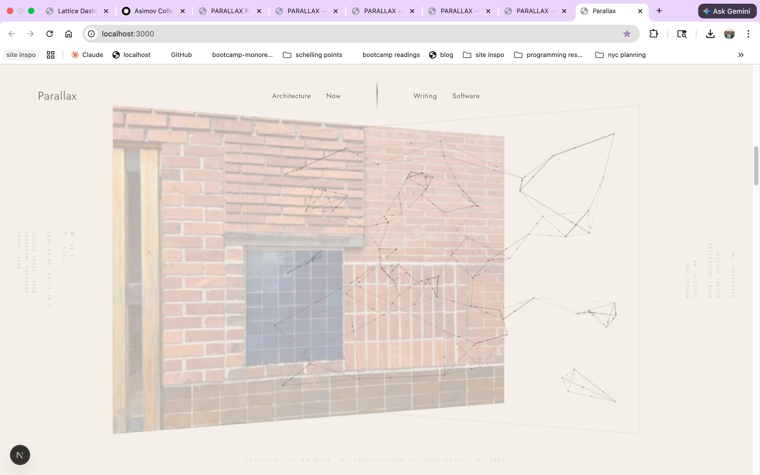Open the Software navigation link

(x=466, y=96)
